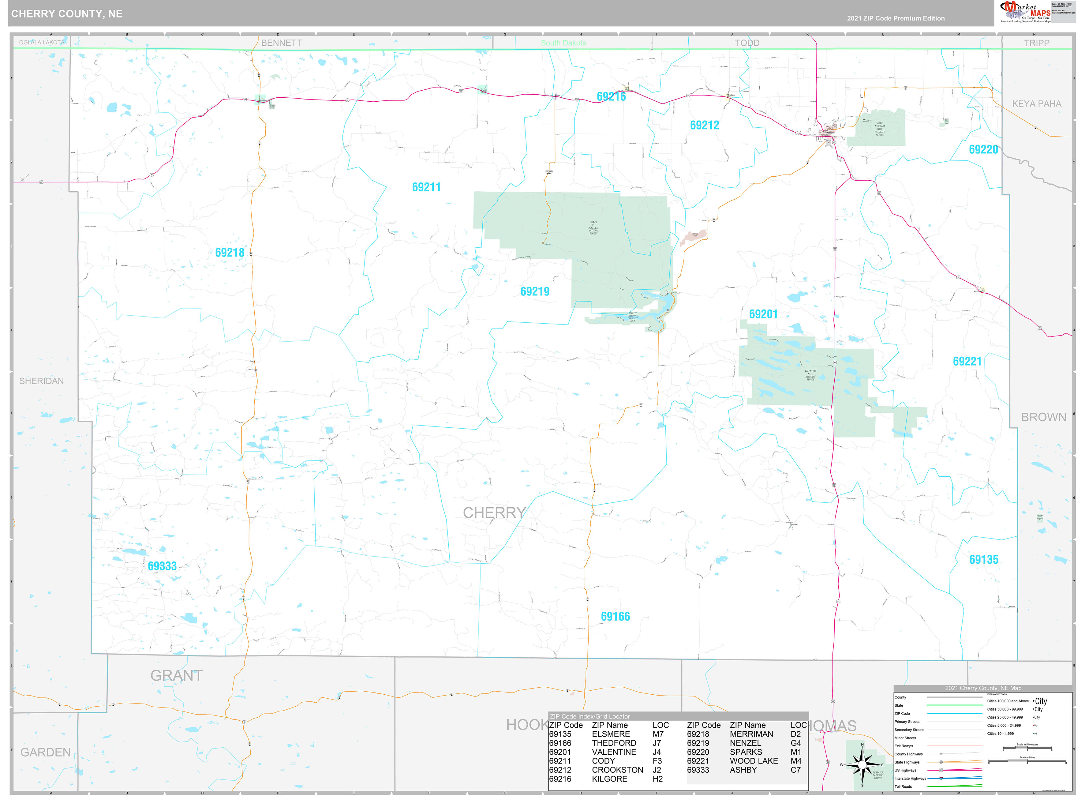
Task: Click the large CHERRY county name
Action: (494, 513)
